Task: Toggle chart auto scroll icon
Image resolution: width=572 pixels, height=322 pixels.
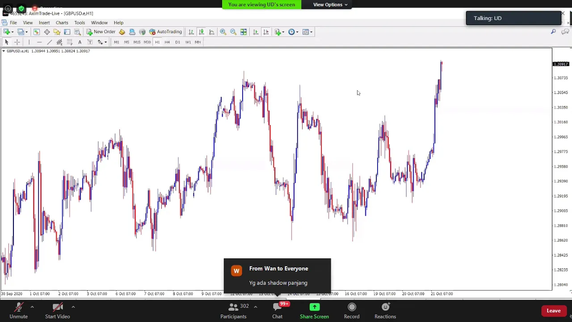Action: click(x=256, y=32)
